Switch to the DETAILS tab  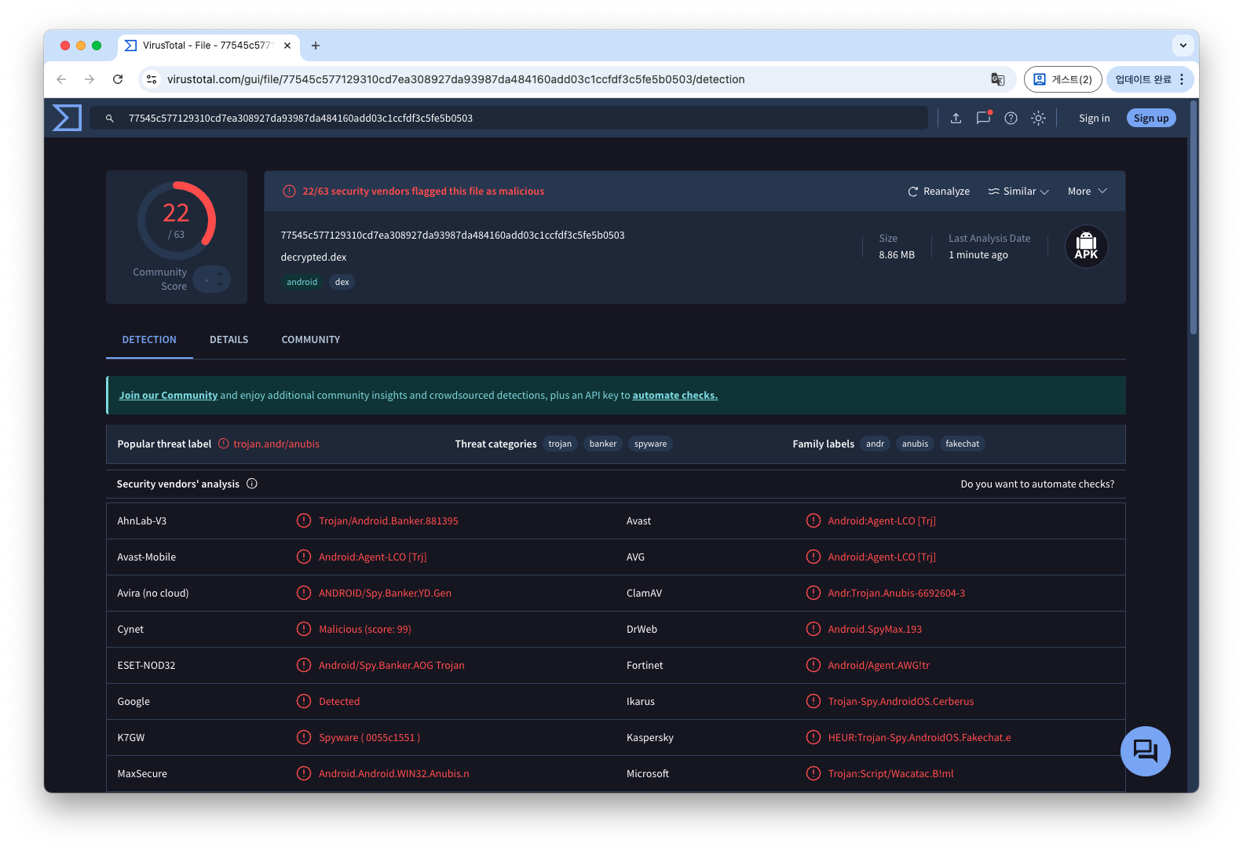pyautogui.click(x=228, y=340)
